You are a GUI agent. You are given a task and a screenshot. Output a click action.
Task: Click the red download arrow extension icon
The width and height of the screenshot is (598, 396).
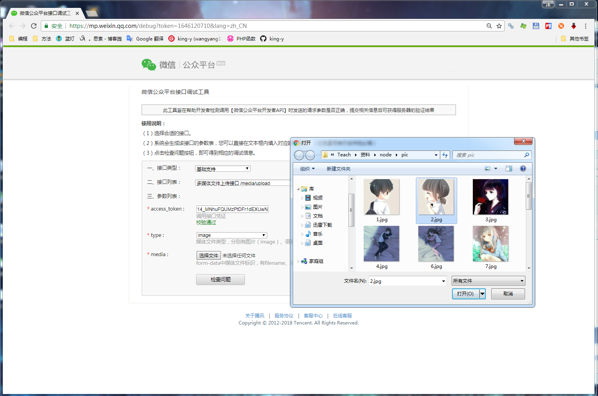(574, 26)
